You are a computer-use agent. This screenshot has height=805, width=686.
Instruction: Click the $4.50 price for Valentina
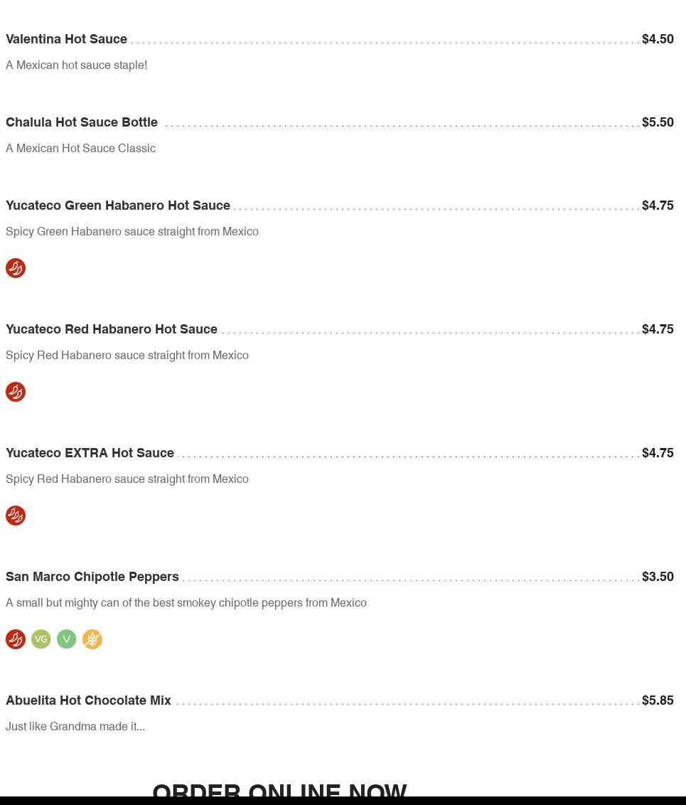[658, 39]
